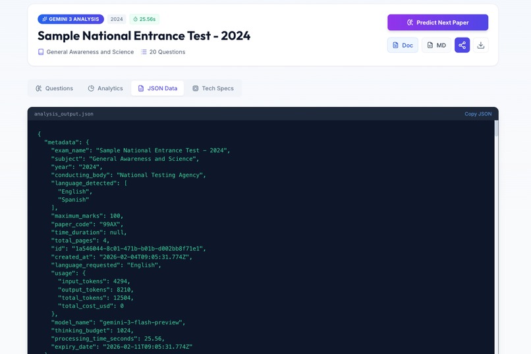This screenshot has height=354, width=531.
Task: Click the "model_name" gemini-3-flash-preview line
Action: coord(118,322)
